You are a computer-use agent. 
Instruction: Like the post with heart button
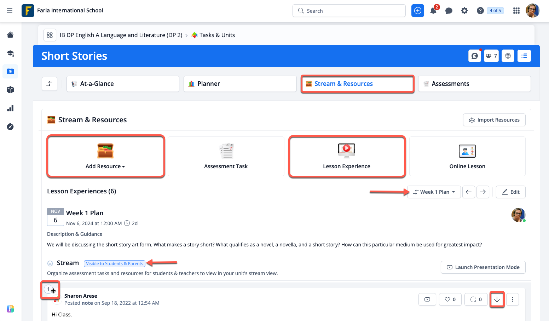450,299
